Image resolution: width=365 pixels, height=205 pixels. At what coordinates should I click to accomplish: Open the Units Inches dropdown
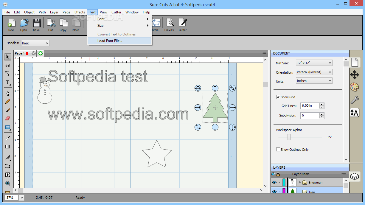314,81
